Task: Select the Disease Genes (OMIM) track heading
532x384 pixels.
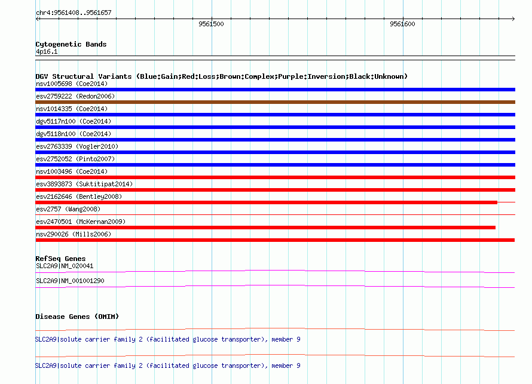Action: (x=77, y=317)
